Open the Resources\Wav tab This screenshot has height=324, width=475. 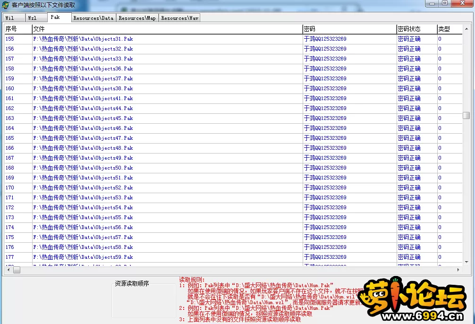(x=179, y=18)
